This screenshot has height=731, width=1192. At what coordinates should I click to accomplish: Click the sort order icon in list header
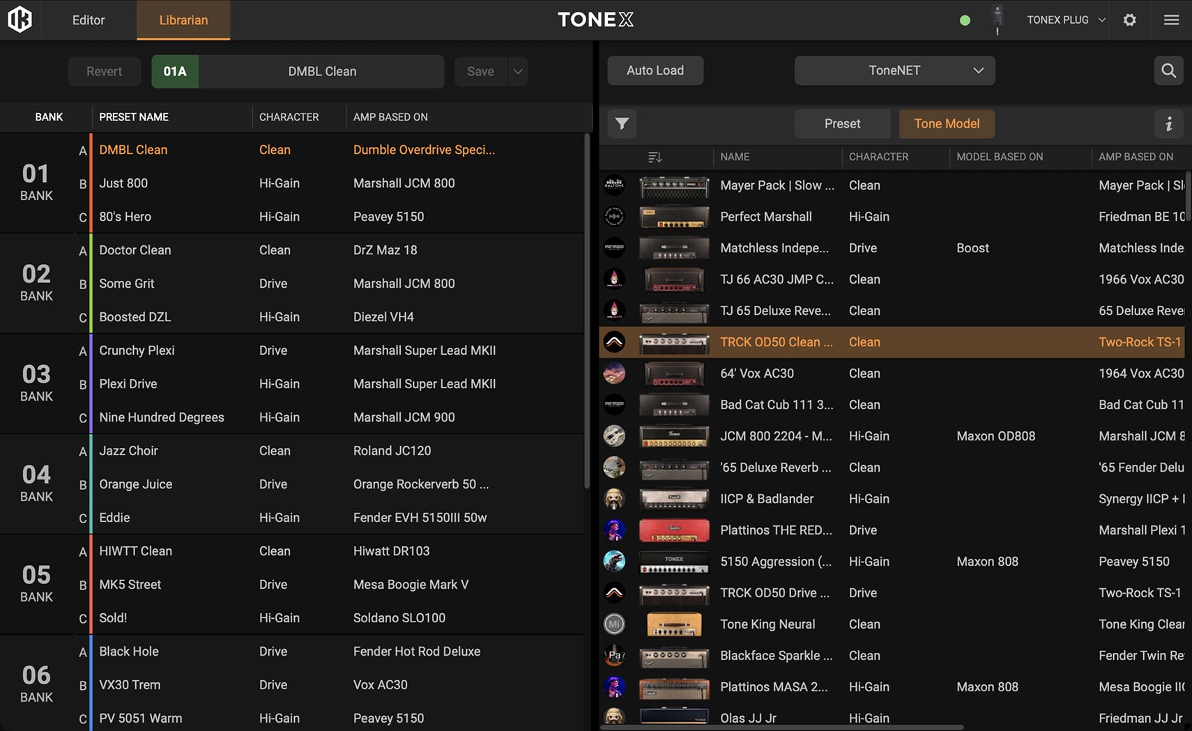(x=655, y=157)
